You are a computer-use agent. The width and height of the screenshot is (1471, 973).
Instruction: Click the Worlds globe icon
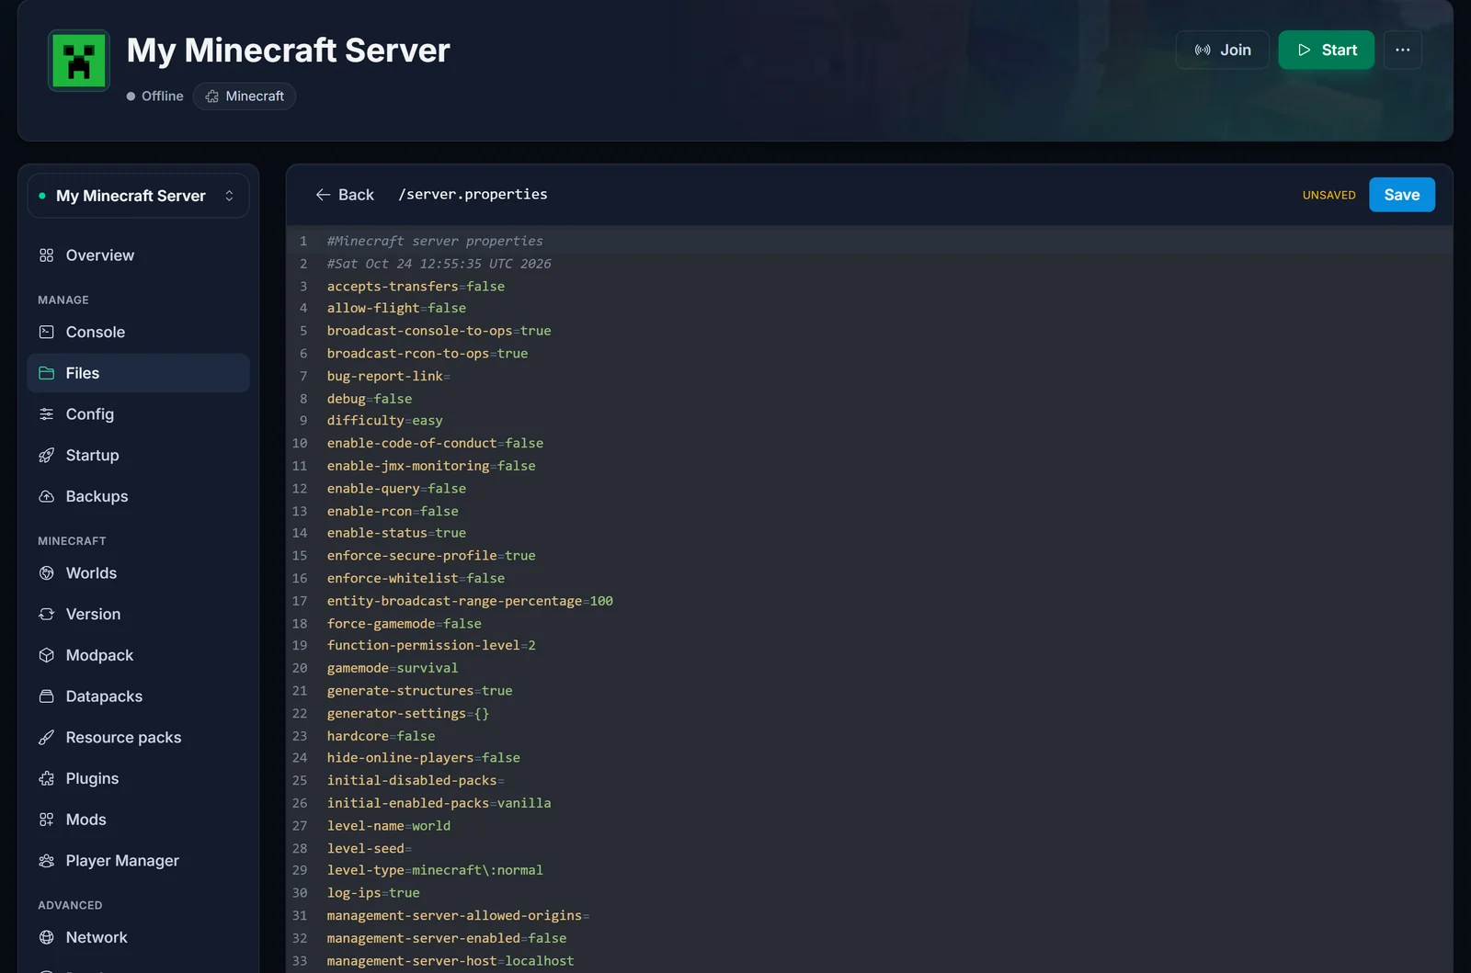(x=47, y=573)
